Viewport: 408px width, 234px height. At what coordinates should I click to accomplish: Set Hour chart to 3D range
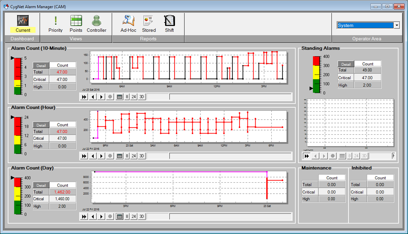(x=141, y=156)
